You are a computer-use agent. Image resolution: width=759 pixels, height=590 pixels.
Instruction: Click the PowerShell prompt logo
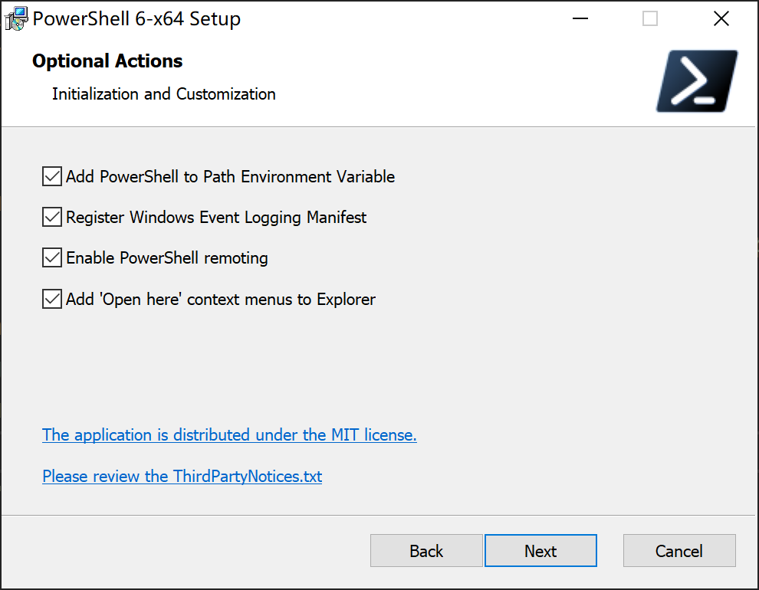point(697,81)
